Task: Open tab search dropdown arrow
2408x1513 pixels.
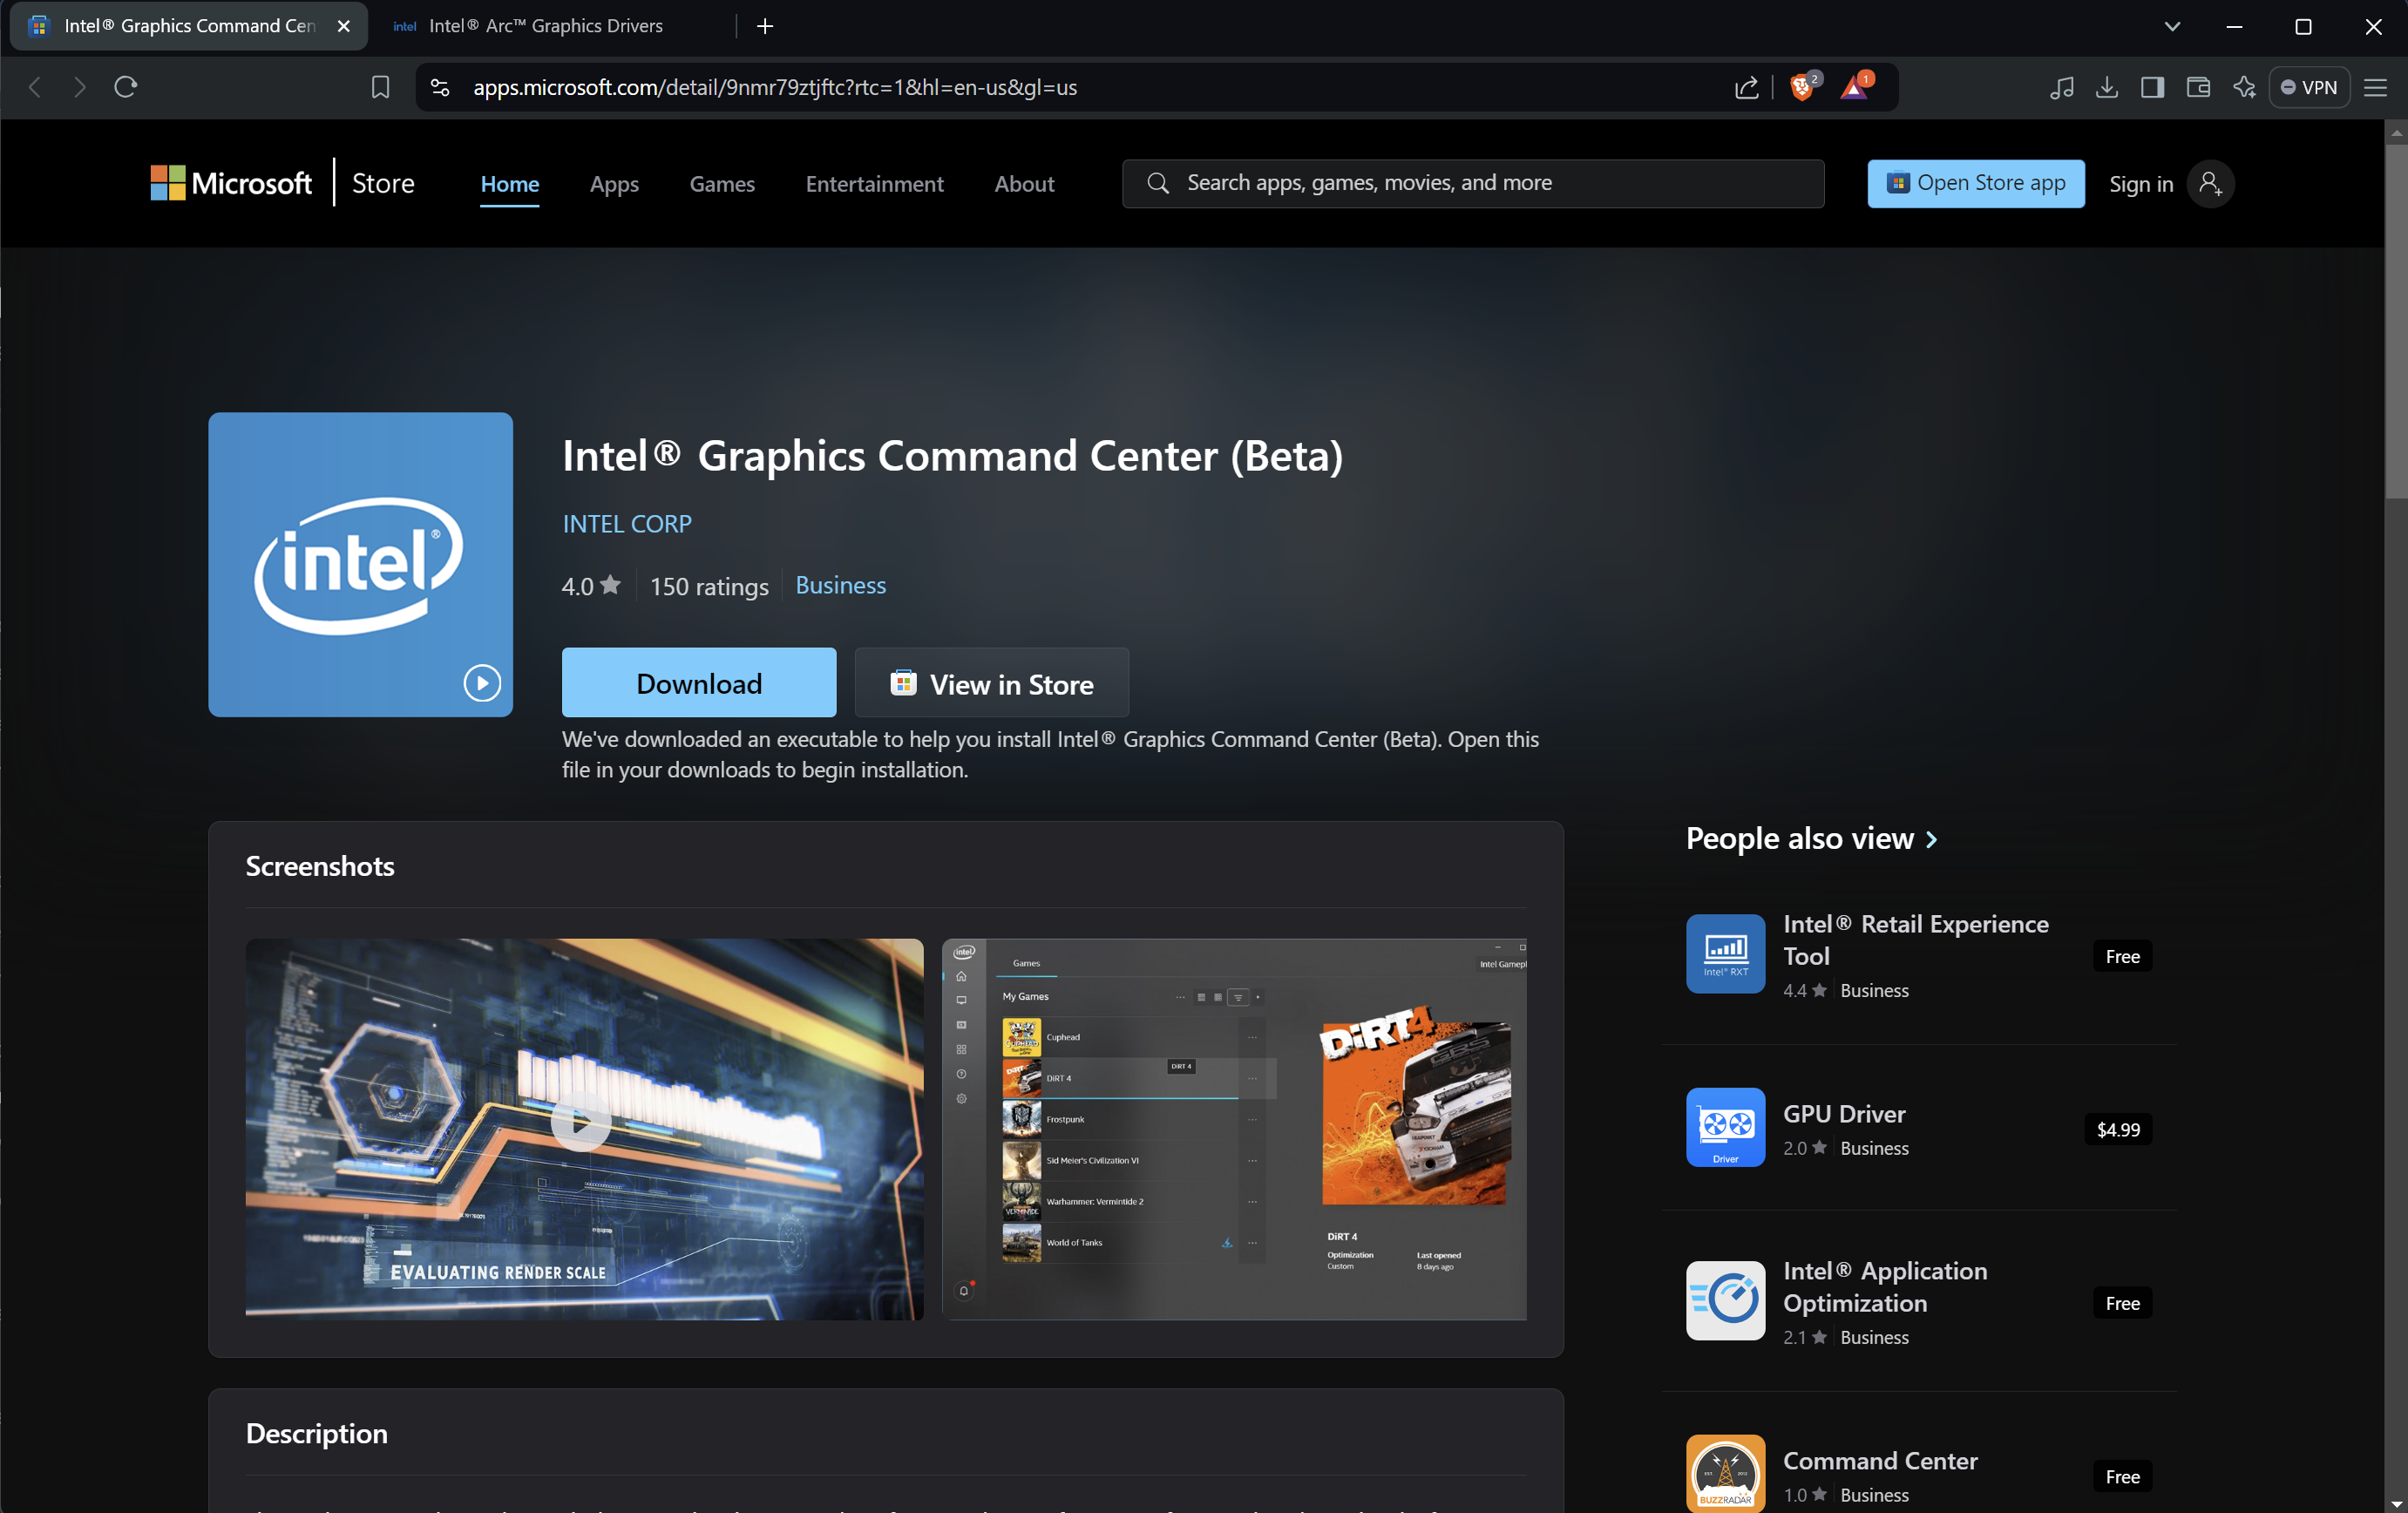Action: click(2172, 26)
